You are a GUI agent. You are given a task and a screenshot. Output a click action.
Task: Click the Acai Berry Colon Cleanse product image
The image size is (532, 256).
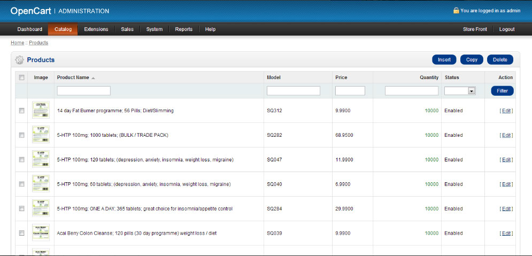click(41, 233)
